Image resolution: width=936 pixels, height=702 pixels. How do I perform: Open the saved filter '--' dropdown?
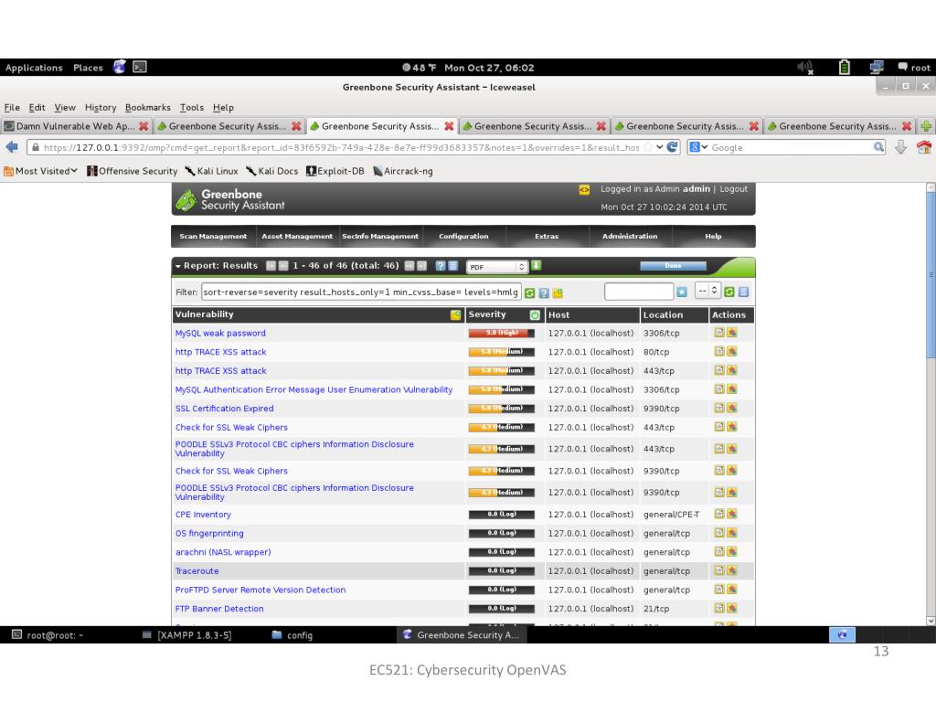[x=708, y=291]
